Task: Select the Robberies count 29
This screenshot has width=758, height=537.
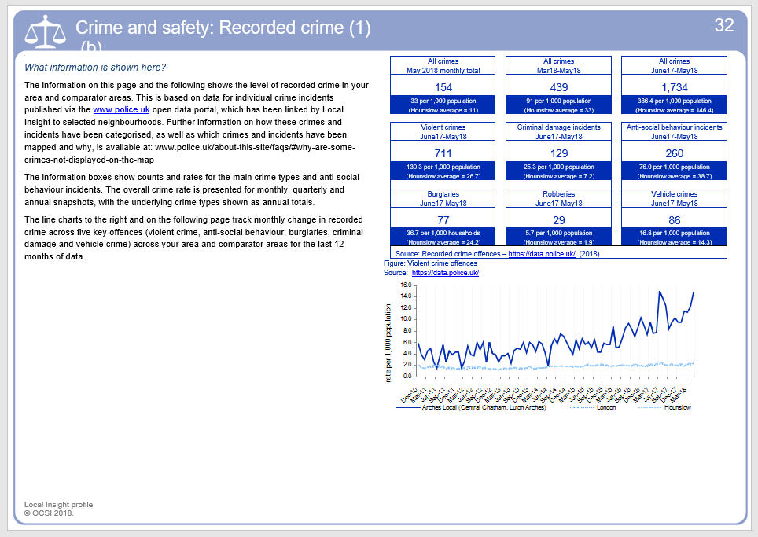Action: [558, 220]
